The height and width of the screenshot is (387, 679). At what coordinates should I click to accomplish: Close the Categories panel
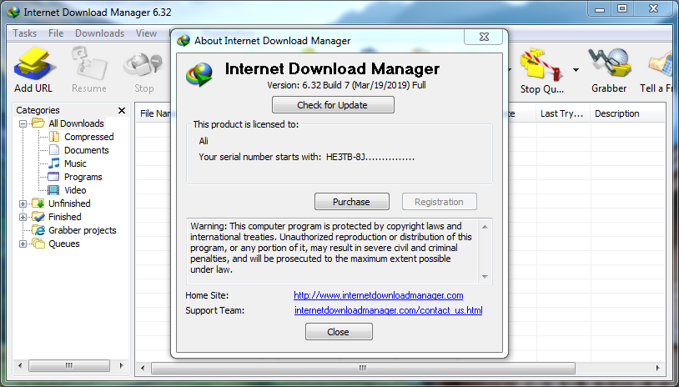click(122, 110)
